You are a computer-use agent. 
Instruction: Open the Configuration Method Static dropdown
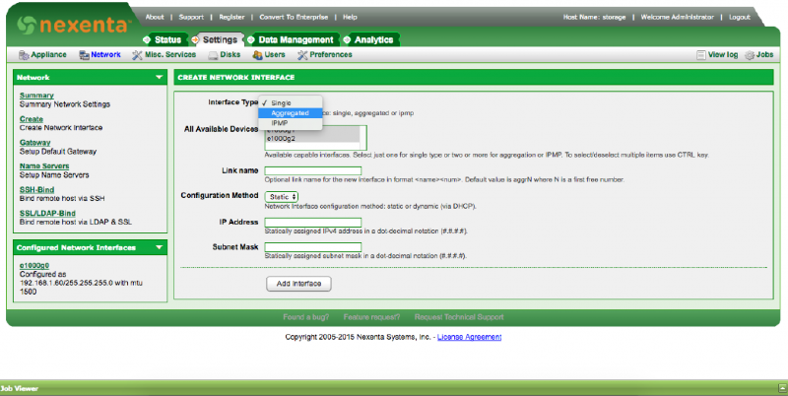[282, 196]
